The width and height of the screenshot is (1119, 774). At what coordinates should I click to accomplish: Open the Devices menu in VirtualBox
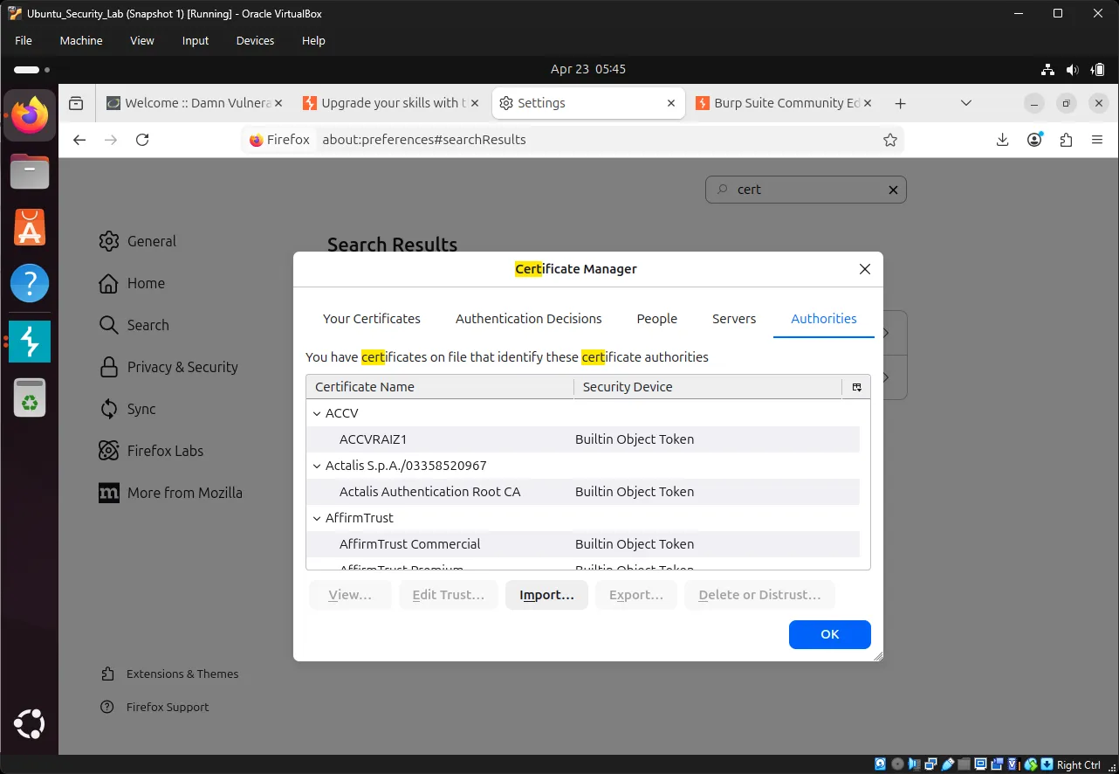coord(254,40)
